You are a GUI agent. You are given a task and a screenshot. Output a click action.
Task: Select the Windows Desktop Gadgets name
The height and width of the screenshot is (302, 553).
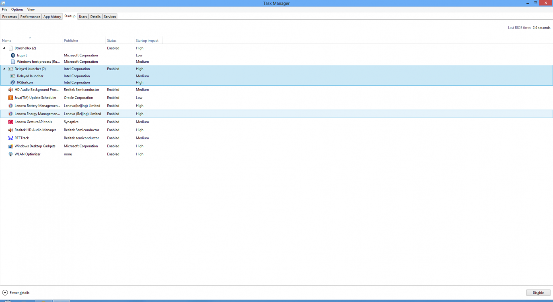point(35,146)
